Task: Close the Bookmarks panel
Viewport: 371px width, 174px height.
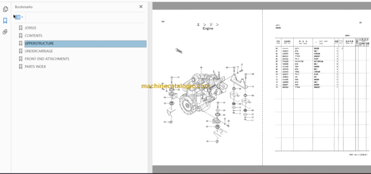Action: (141, 7)
